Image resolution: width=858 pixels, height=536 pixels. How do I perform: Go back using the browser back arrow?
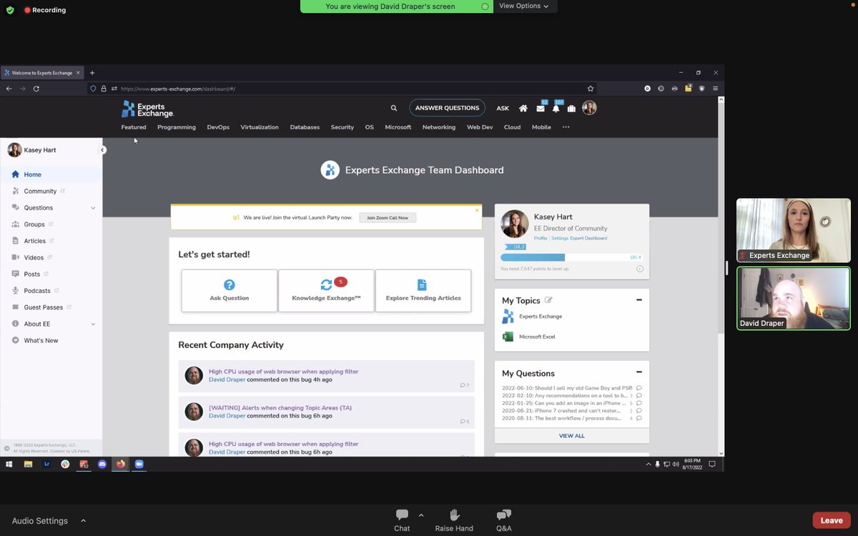click(9, 89)
